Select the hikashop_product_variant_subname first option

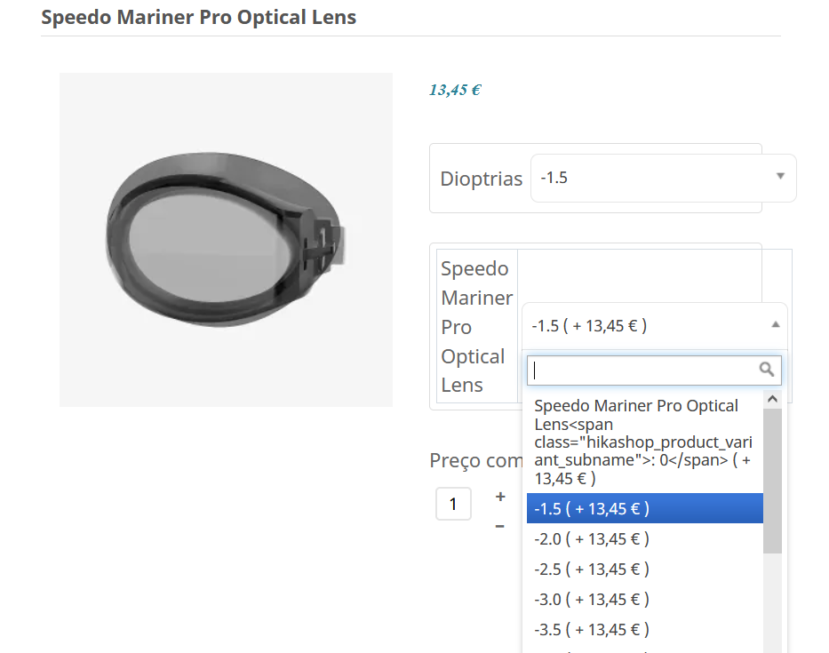pos(644,442)
